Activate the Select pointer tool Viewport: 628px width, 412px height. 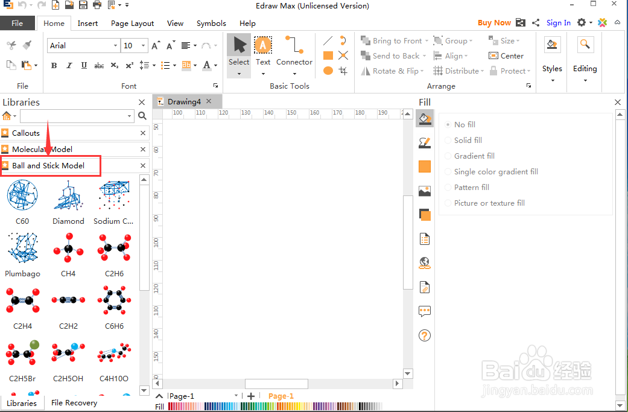tap(239, 55)
